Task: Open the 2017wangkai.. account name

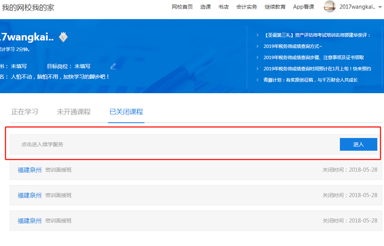Action: 357,7
